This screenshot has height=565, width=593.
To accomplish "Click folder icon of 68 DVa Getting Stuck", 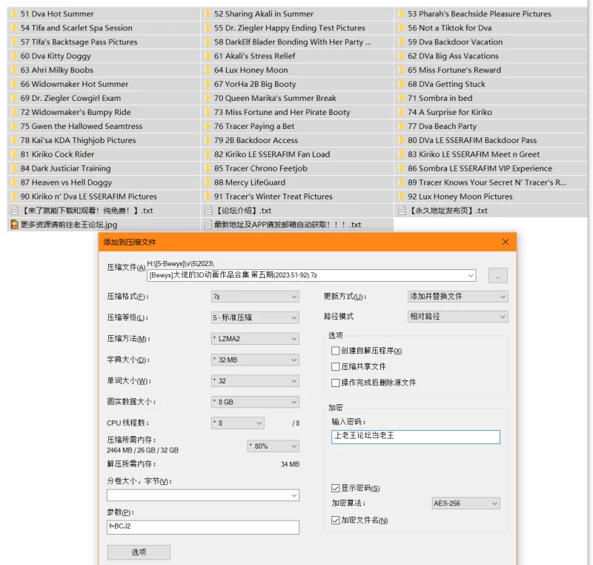I will [x=401, y=84].
